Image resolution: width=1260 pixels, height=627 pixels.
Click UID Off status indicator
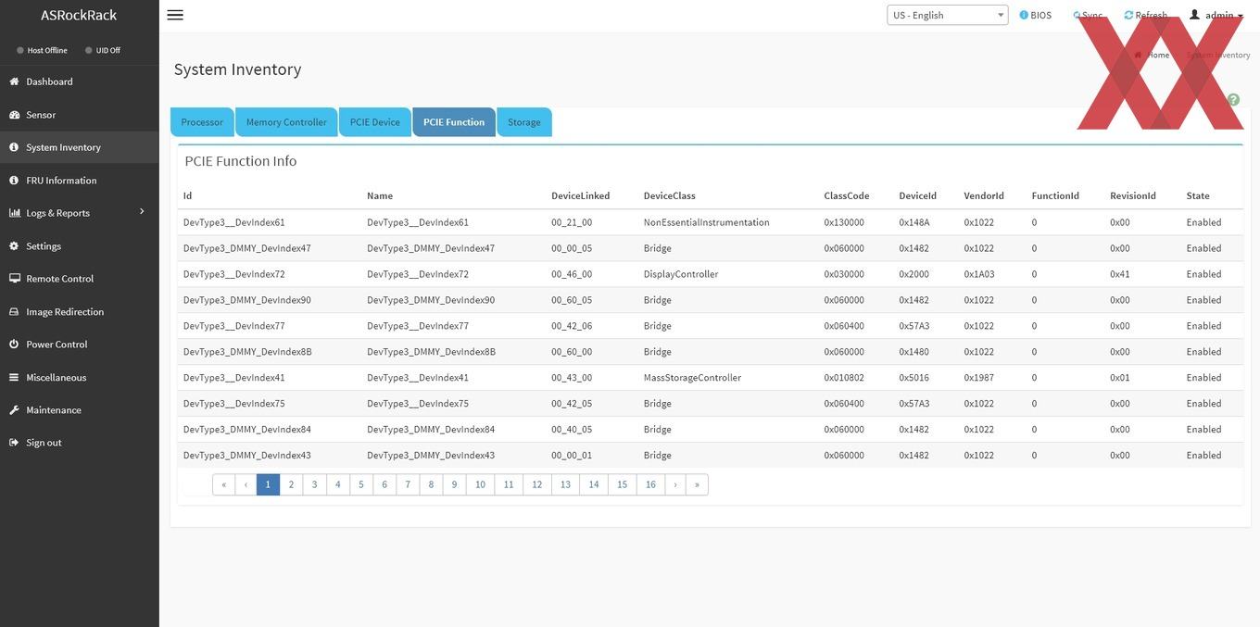click(103, 50)
